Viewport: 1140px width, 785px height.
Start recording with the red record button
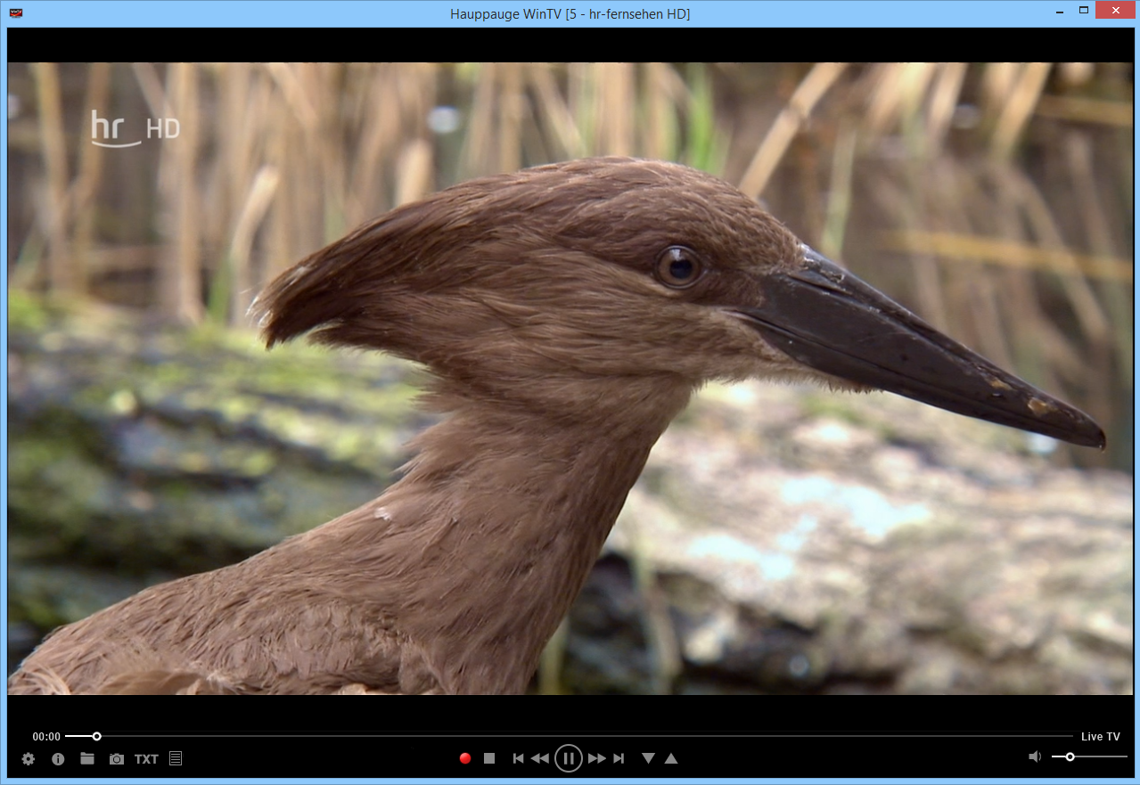pos(464,758)
